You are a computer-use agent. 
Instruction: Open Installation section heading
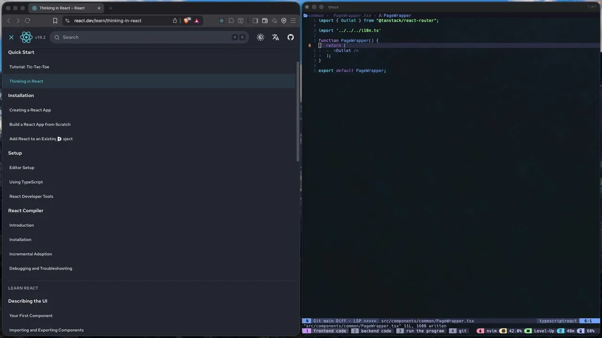pos(21,95)
